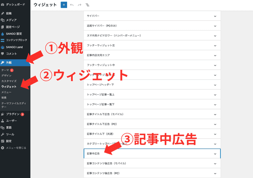Click the 固定ページ page icon
Viewport: 253px width, 178px height.
click(x=2, y=27)
